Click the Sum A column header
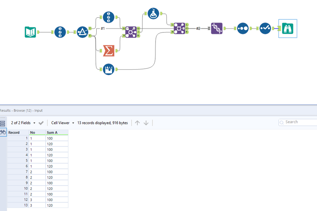The height and width of the screenshot is (211, 317). [x=57, y=132]
